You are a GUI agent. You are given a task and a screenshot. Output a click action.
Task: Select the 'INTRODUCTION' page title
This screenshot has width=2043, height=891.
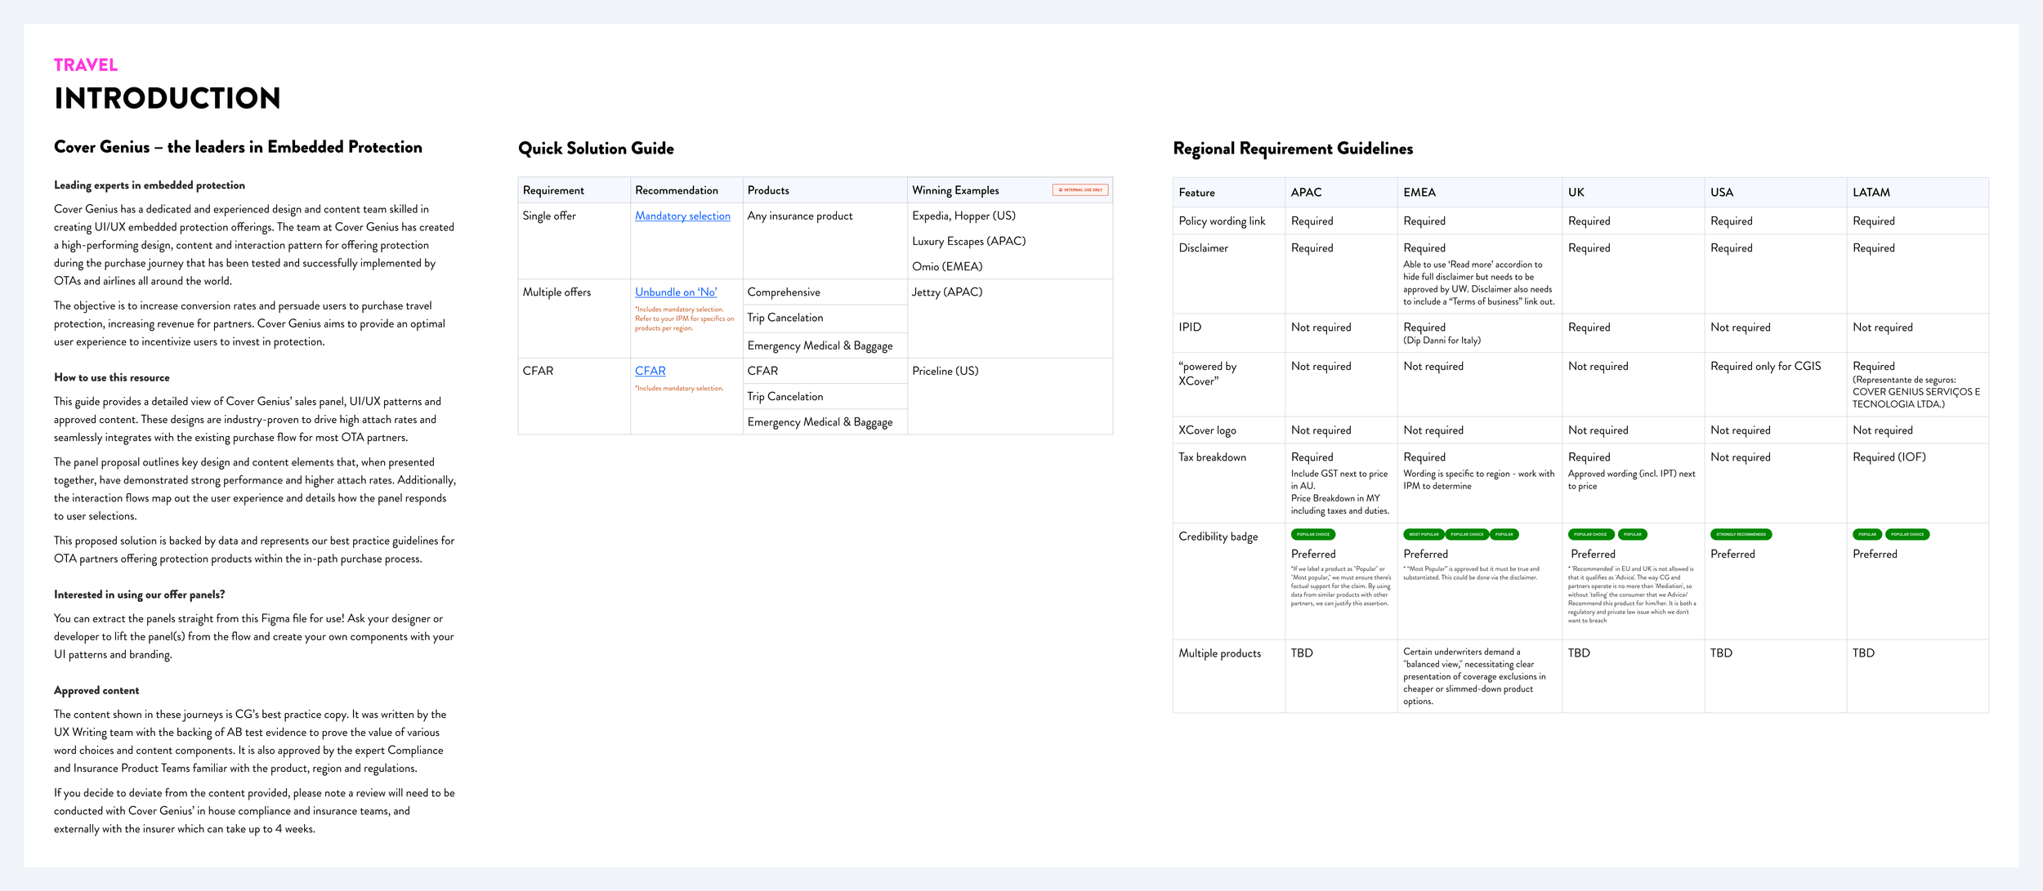[x=168, y=98]
